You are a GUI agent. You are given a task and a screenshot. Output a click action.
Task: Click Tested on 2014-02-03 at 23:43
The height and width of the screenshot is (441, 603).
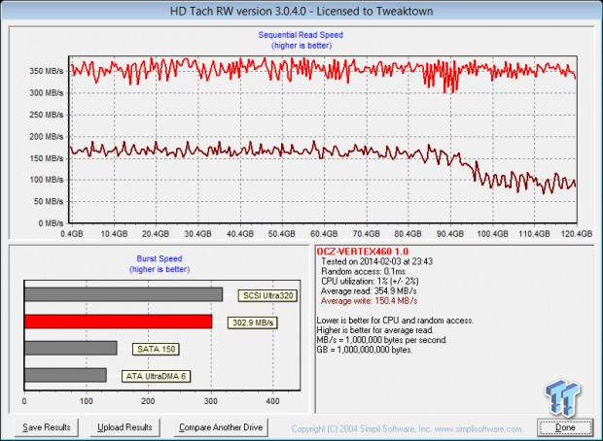[x=376, y=261]
